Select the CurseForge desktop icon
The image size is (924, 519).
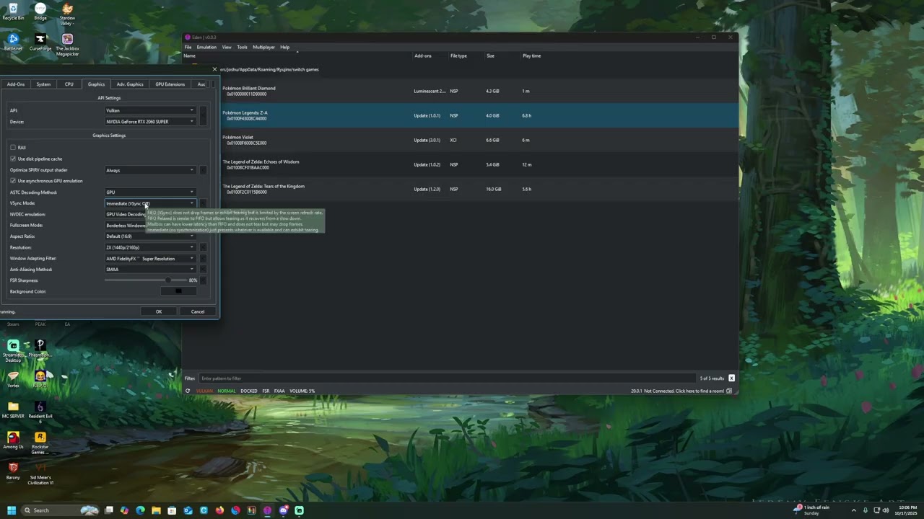[x=40, y=42]
